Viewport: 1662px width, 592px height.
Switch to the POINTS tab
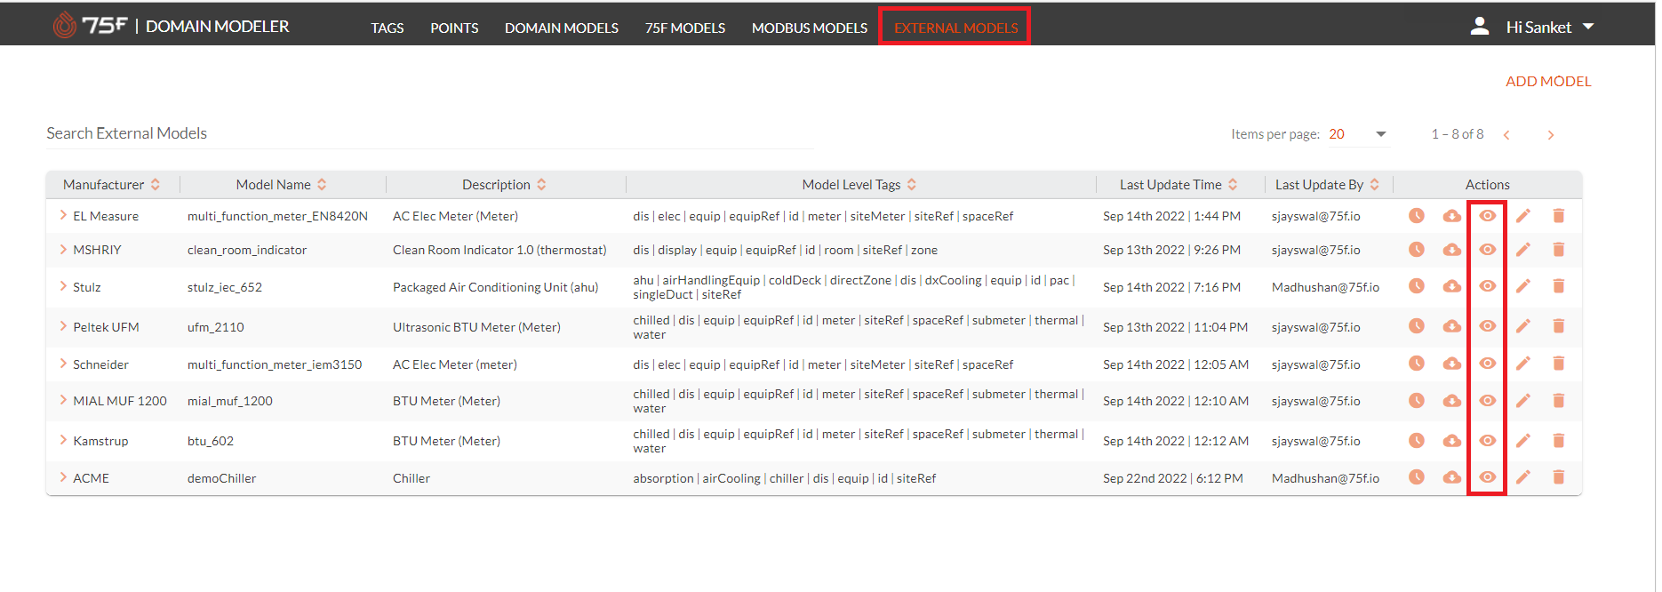tap(454, 28)
